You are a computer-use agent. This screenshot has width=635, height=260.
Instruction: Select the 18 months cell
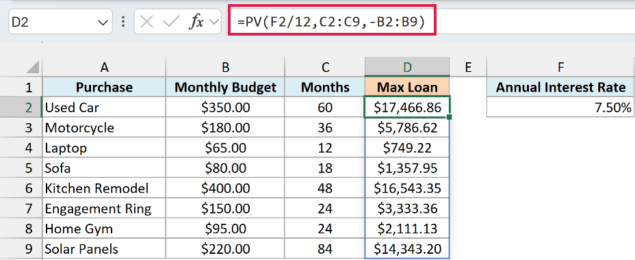click(325, 168)
